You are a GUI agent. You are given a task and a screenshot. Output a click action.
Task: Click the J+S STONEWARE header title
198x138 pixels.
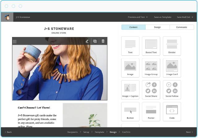tap(59, 29)
